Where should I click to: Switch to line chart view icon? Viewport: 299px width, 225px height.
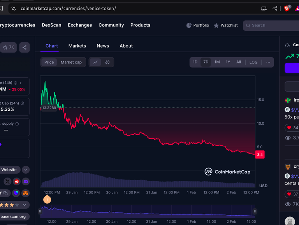coord(95,62)
